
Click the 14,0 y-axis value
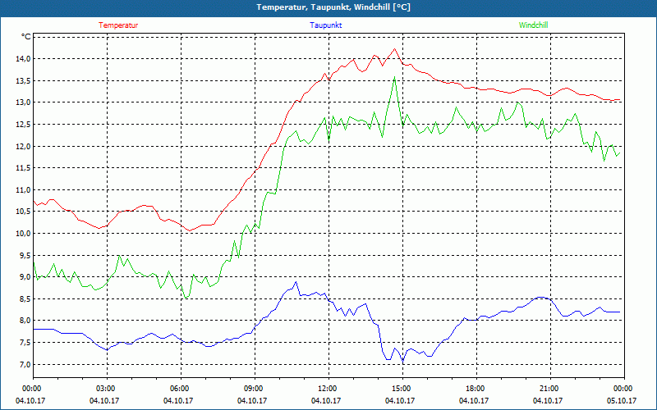pyautogui.click(x=24, y=59)
